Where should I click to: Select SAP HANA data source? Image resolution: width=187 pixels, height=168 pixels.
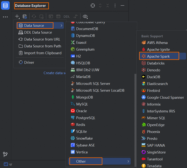click(163, 145)
